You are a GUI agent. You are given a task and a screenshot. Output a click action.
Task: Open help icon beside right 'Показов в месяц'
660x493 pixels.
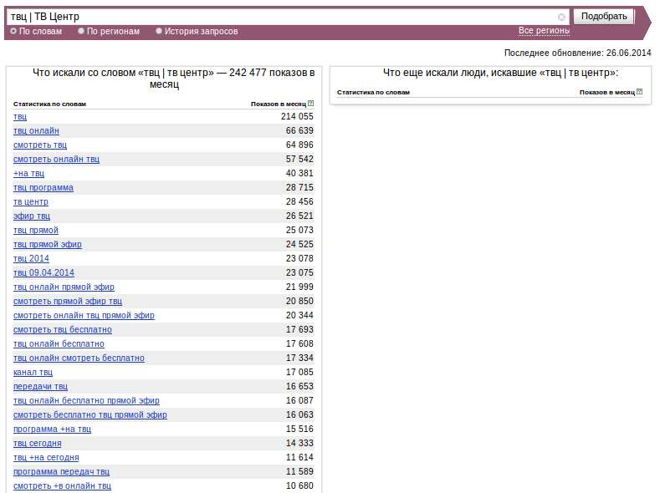click(640, 92)
